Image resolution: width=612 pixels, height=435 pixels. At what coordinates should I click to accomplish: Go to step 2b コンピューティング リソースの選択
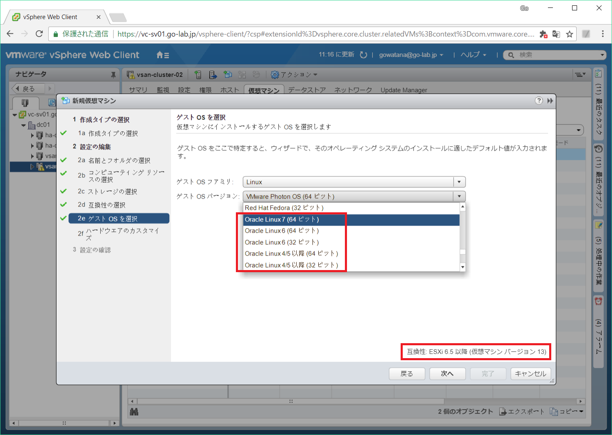121,176
